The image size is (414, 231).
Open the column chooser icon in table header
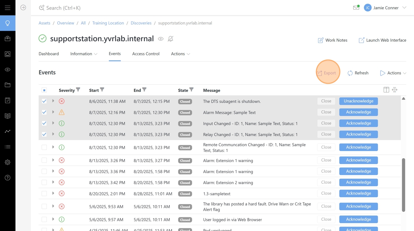coord(386,90)
